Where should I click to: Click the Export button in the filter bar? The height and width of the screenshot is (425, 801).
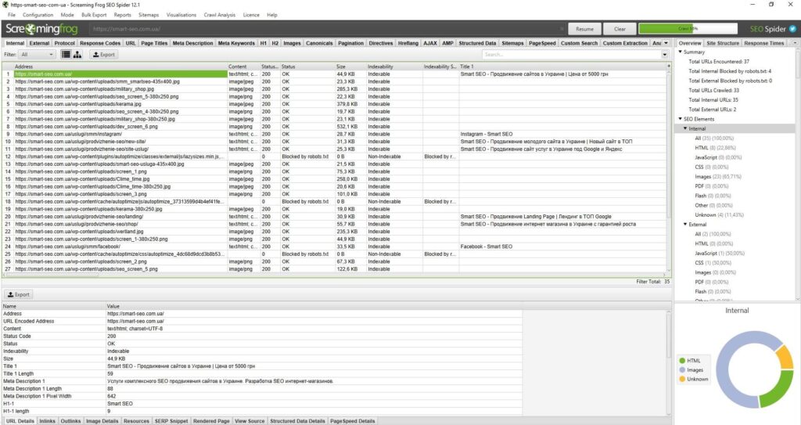click(x=104, y=54)
